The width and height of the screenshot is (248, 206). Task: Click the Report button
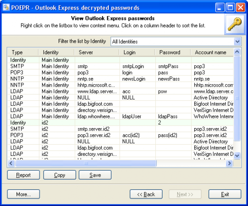click(x=24, y=175)
